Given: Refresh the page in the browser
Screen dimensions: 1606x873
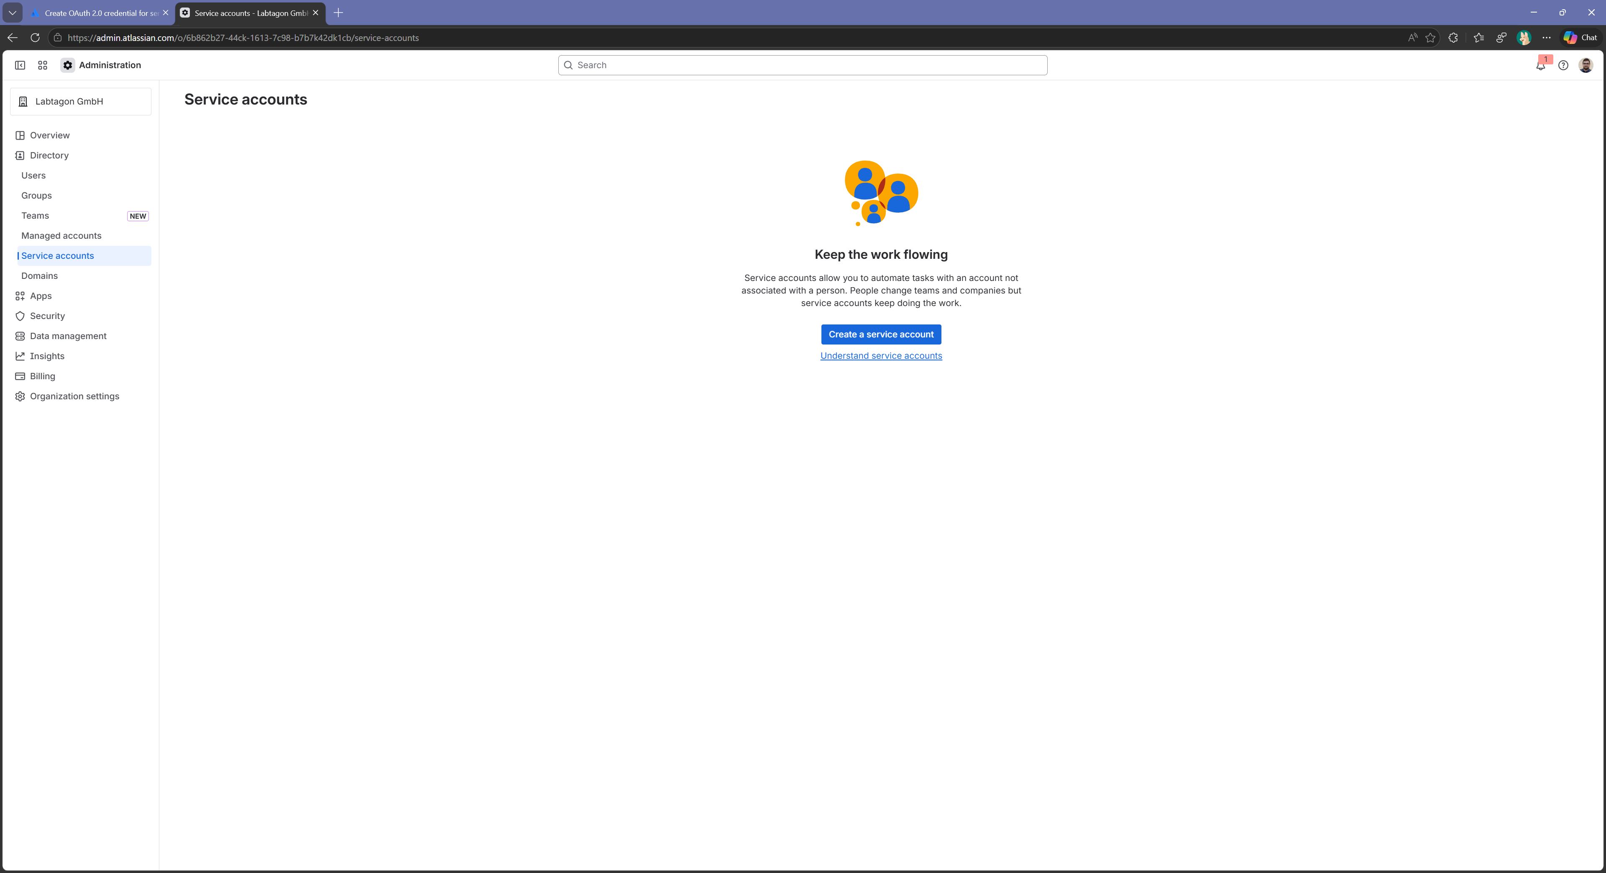Looking at the screenshot, I should [x=35, y=38].
